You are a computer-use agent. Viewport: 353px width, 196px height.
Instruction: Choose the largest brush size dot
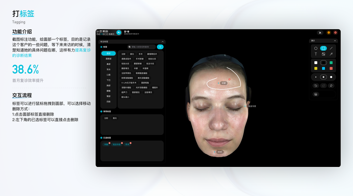tap(331, 77)
